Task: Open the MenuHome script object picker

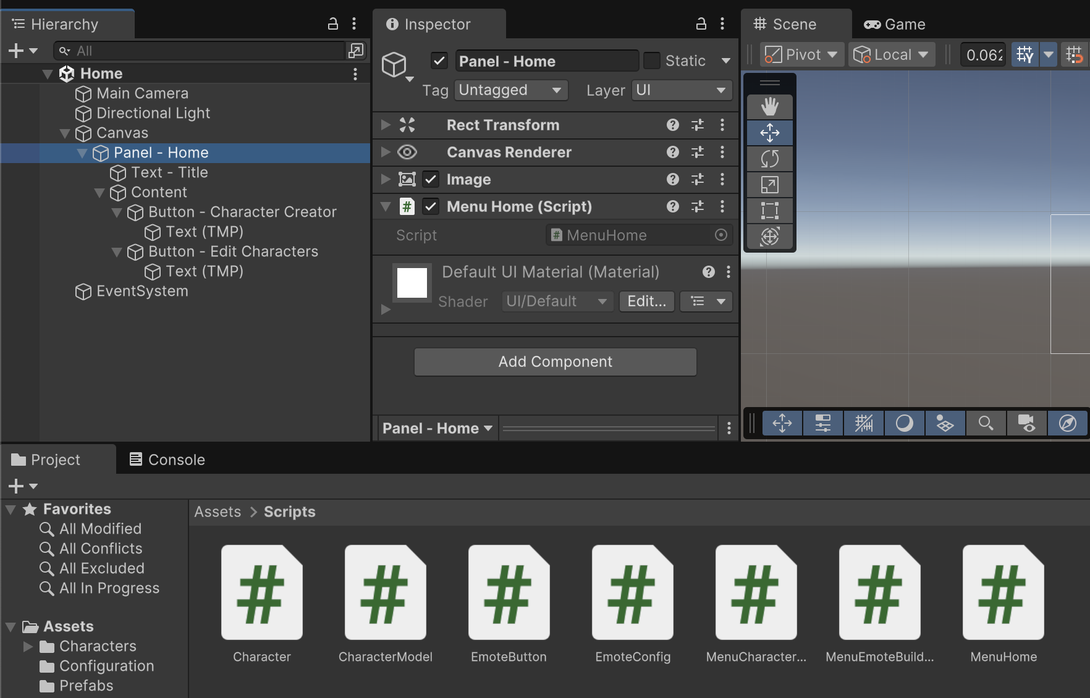Action: (x=720, y=235)
